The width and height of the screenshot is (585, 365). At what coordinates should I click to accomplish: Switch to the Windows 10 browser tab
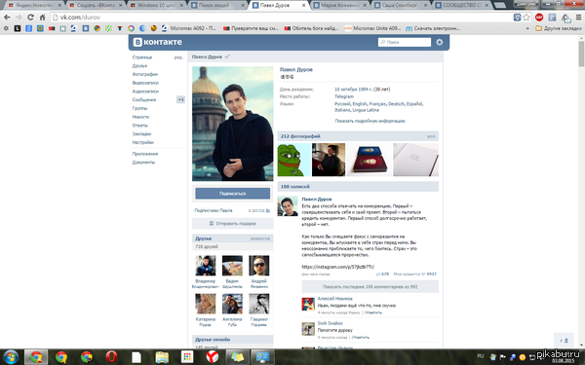(x=157, y=5)
